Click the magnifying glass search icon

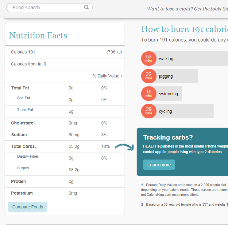click(87, 7)
